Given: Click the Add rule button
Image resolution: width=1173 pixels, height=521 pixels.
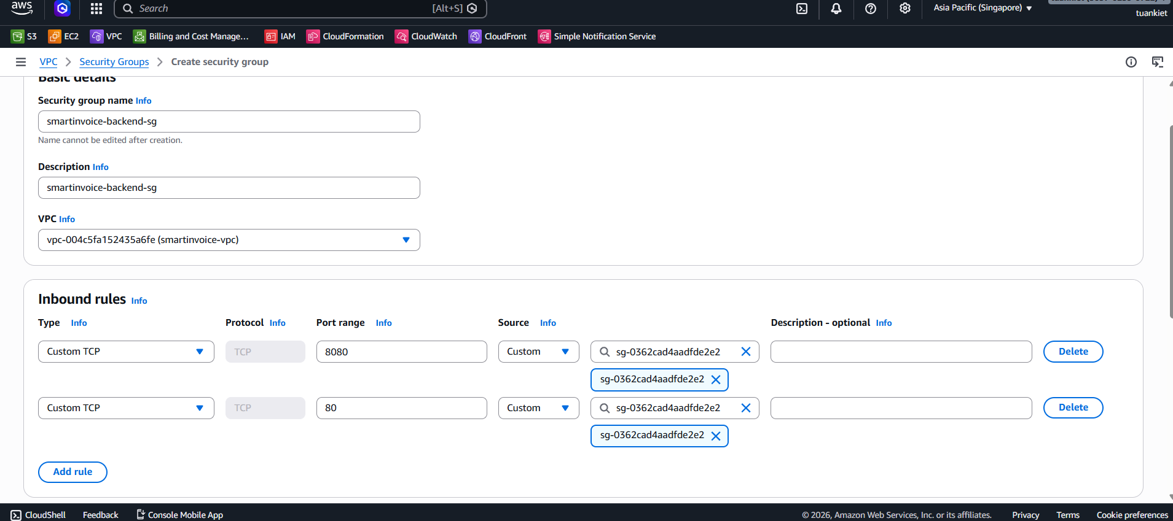Looking at the screenshot, I should 73,472.
